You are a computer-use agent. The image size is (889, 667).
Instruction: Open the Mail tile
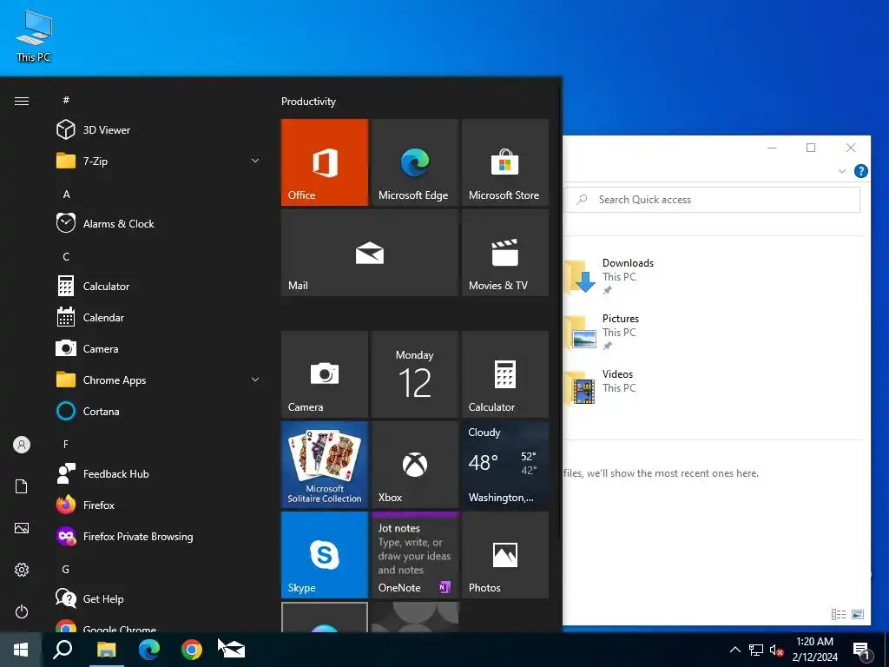[370, 253]
